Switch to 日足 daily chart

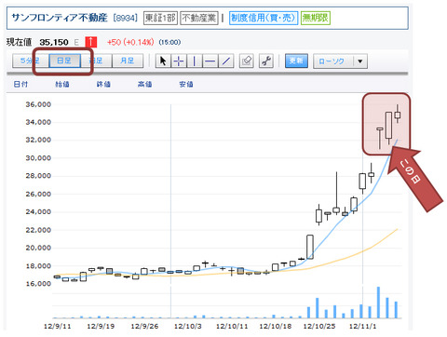(64, 61)
